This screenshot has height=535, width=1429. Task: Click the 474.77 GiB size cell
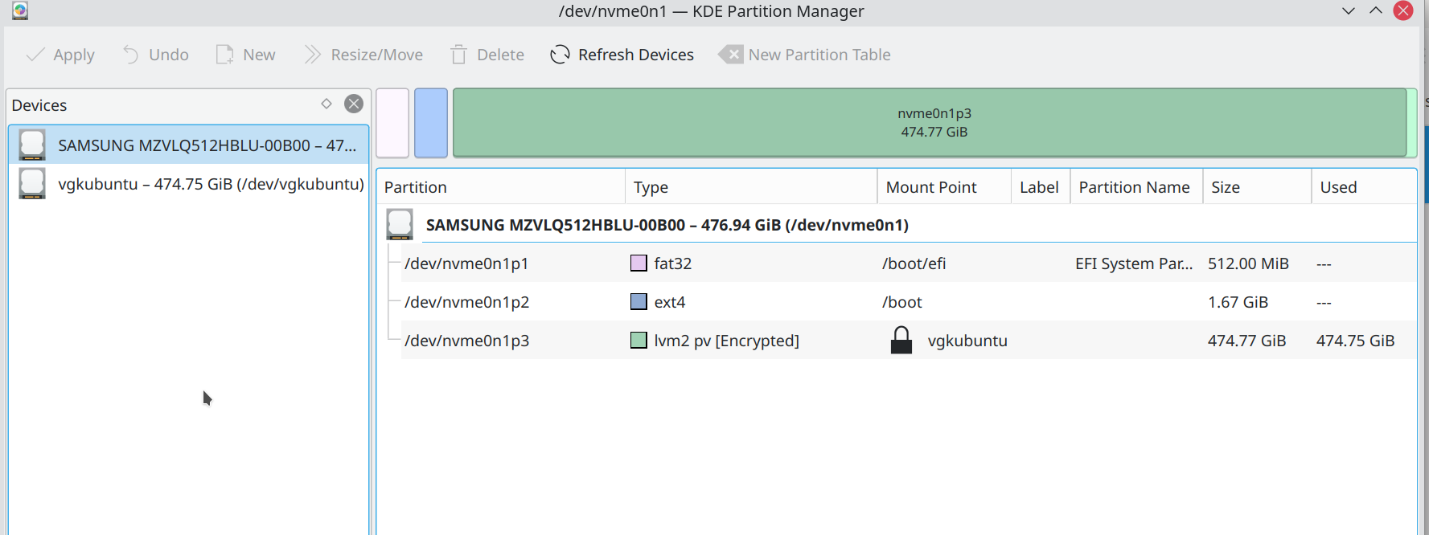pyautogui.click(x=1246, y=341)
